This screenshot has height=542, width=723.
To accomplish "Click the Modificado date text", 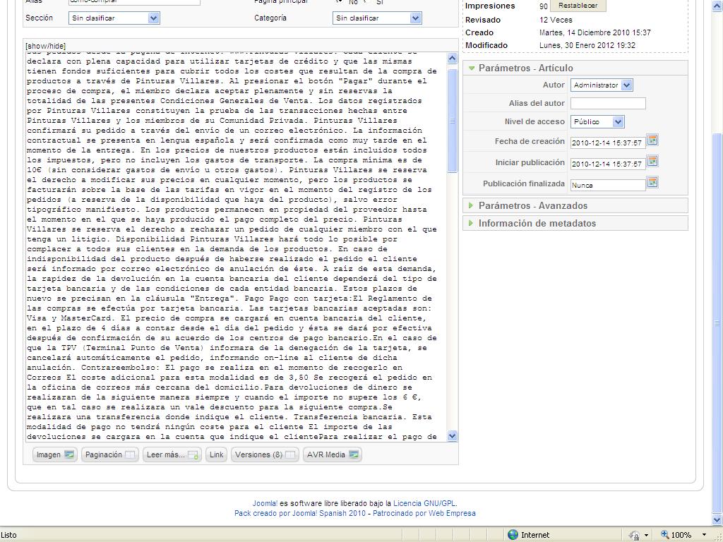I will tap(587, 45).
